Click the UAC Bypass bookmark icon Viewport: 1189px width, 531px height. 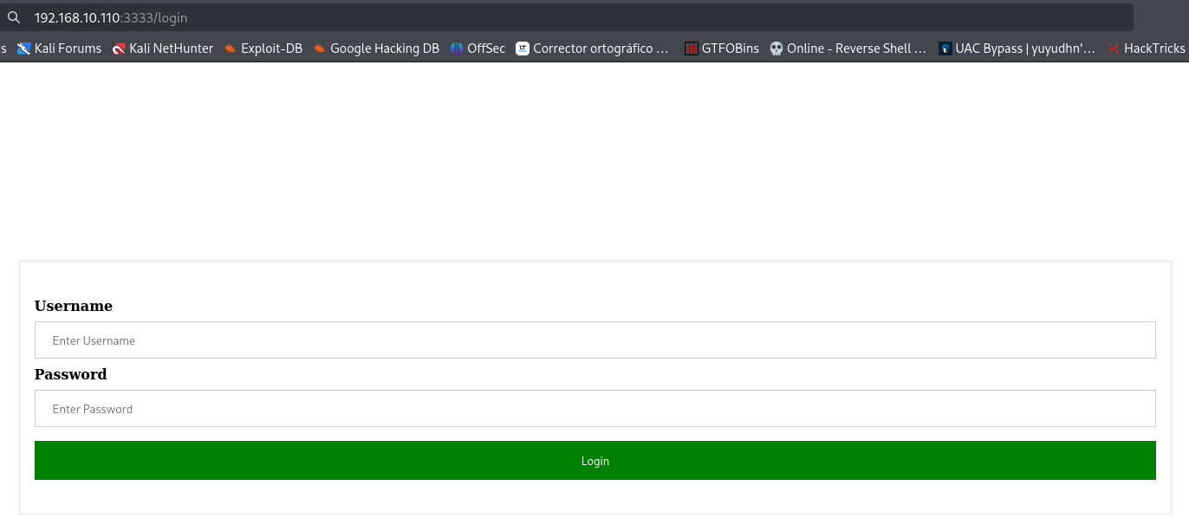pos(945,49)
